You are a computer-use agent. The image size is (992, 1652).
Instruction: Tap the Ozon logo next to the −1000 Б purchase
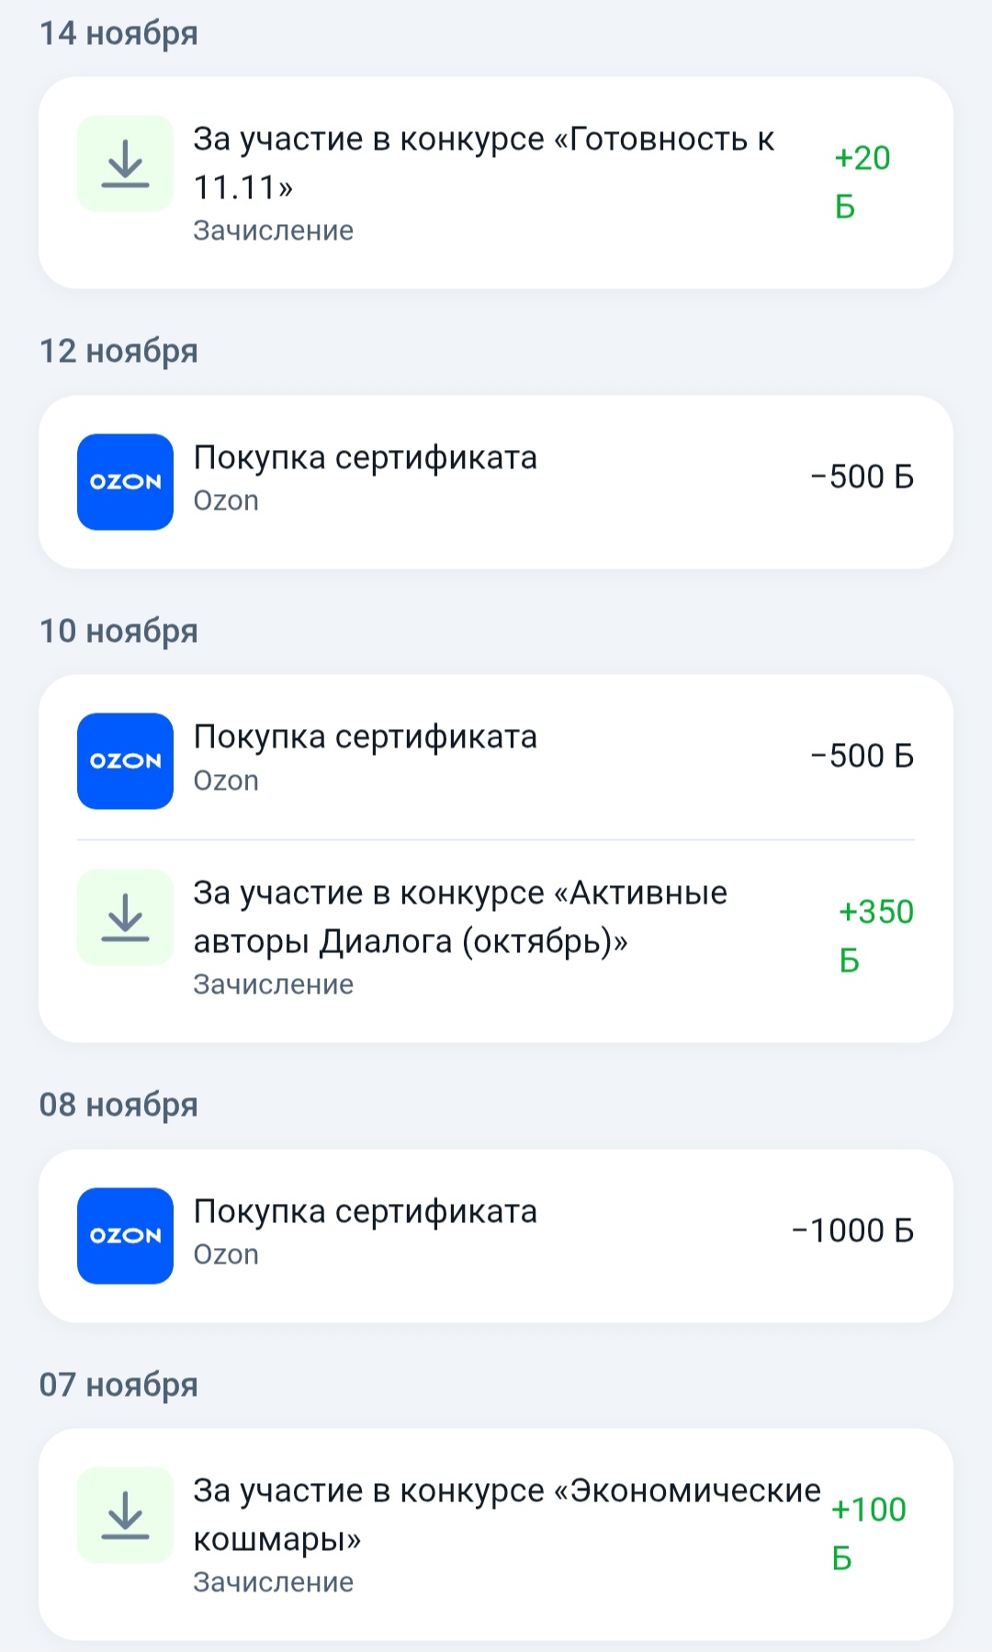tap(125, 1236)
